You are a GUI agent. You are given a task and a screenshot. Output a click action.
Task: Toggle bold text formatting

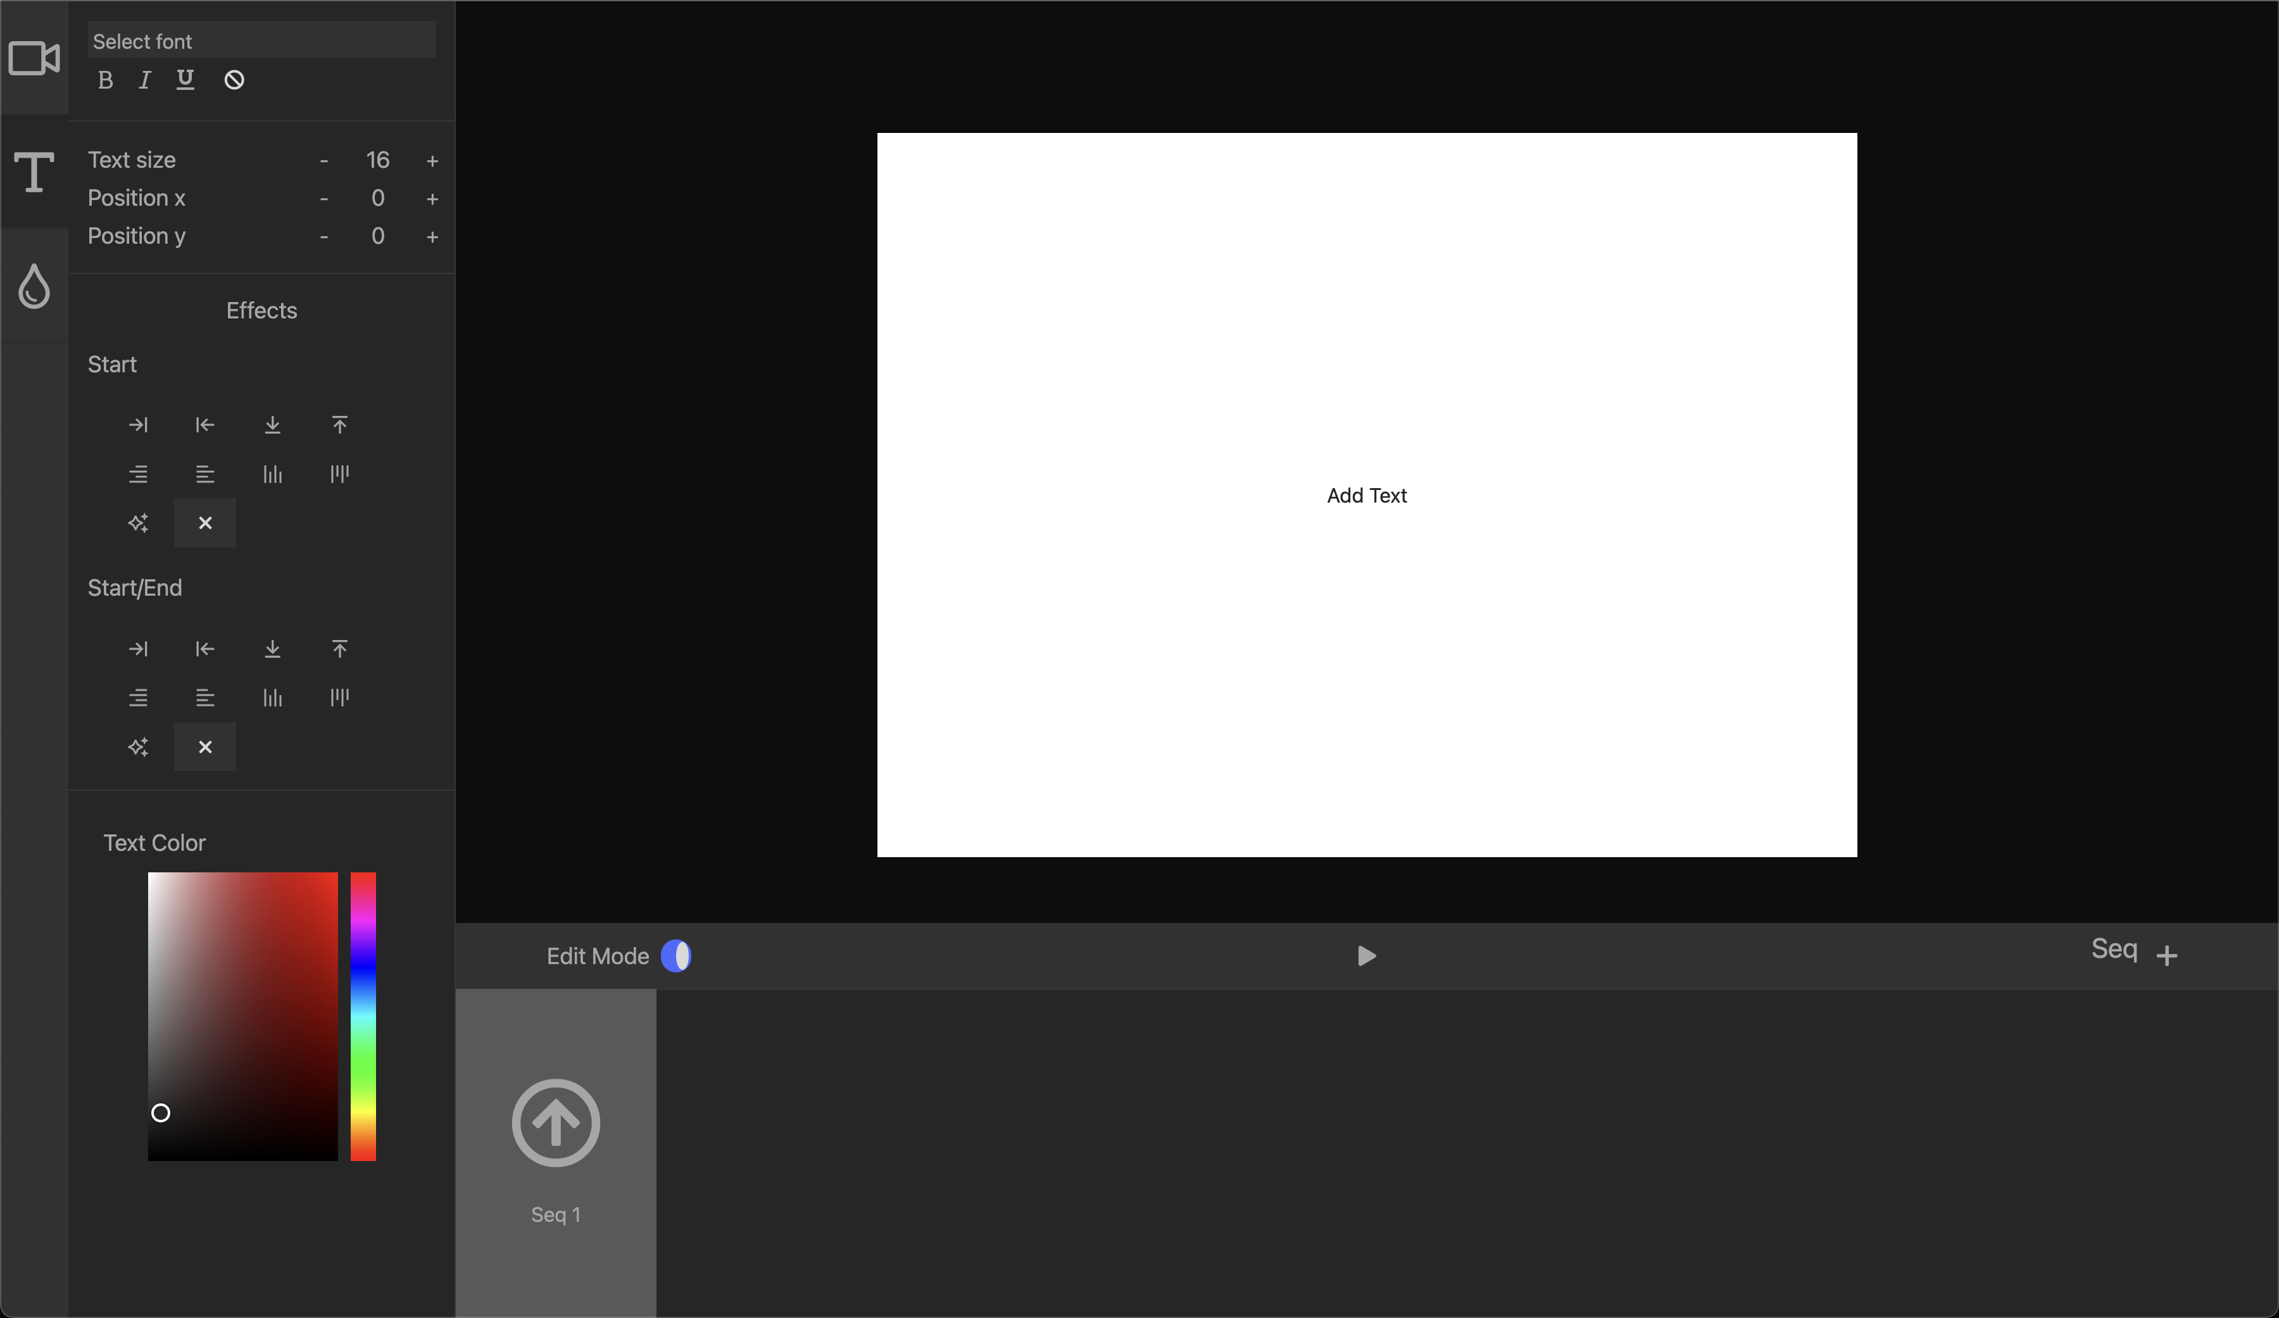click(105, 80)
